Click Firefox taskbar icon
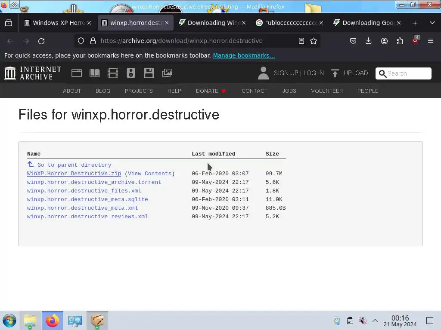This screenshot has height=330, width=441. tap(53, 321)
